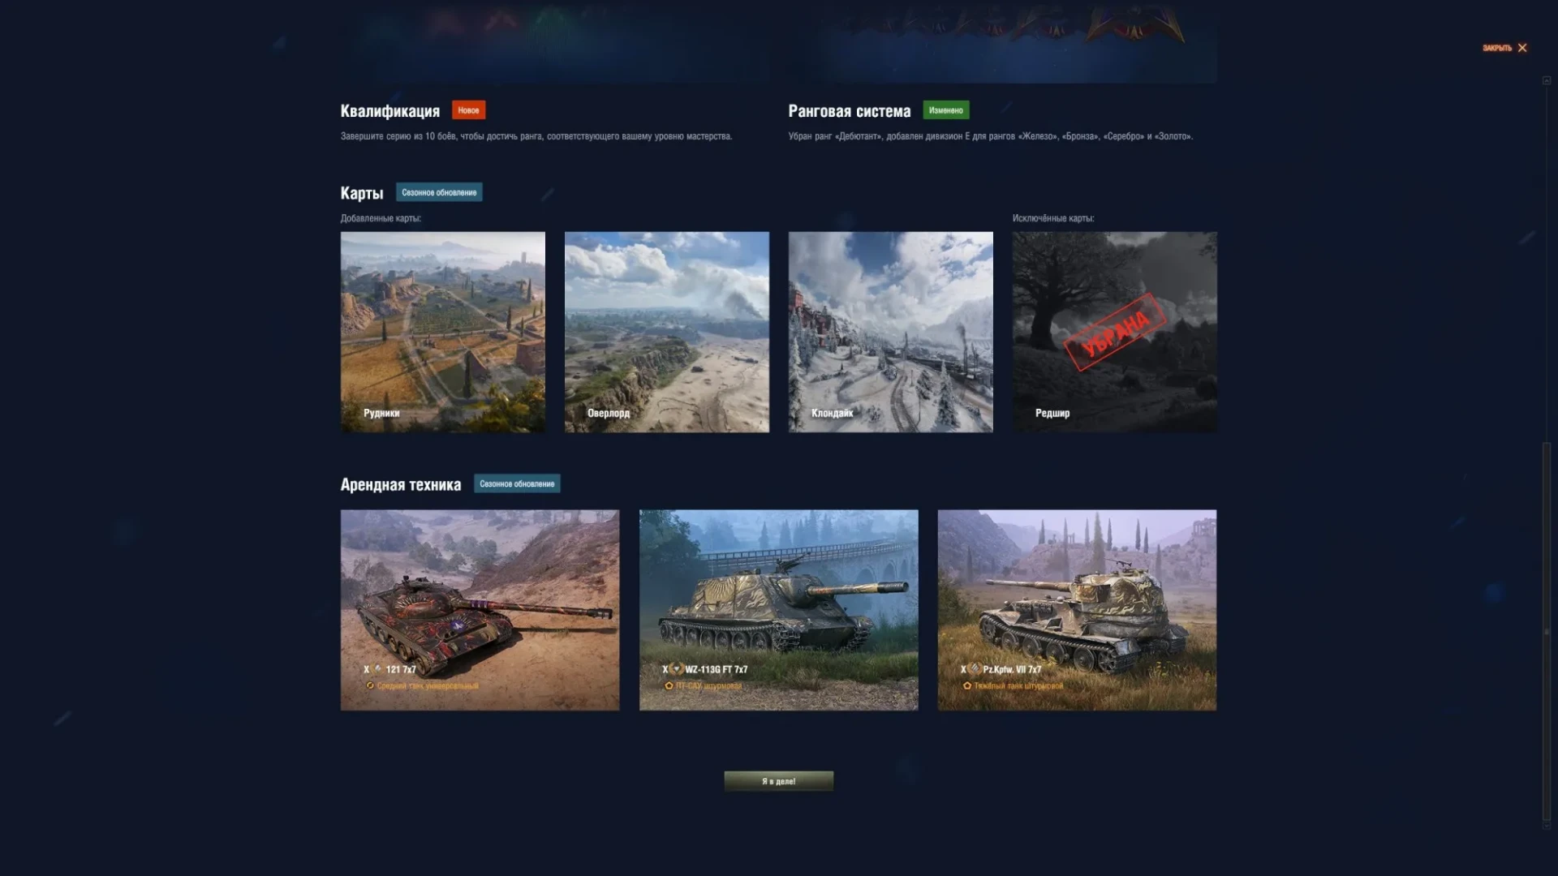The width and height of the screenshot is (1558, 876).
Task: Click Сезонное обновление tag next to Арендная техника
Action: (517, 484)
